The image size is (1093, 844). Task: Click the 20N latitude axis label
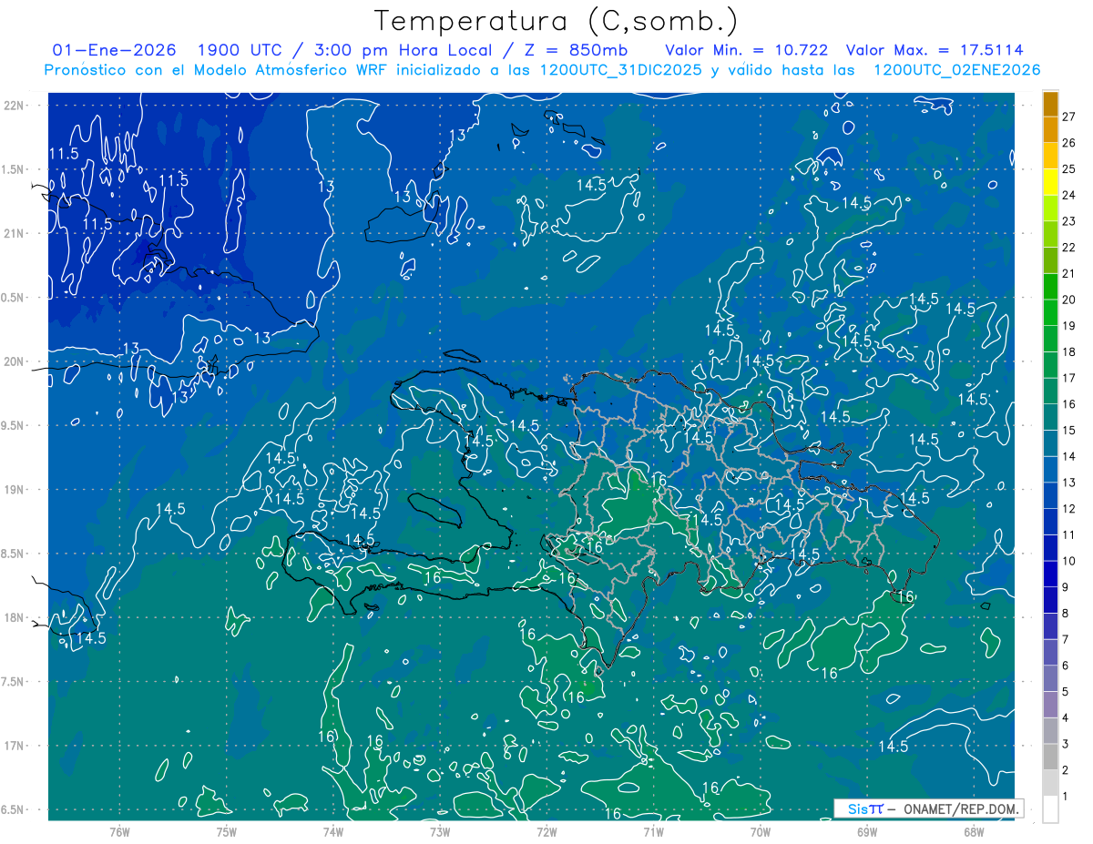coord(14,361)
